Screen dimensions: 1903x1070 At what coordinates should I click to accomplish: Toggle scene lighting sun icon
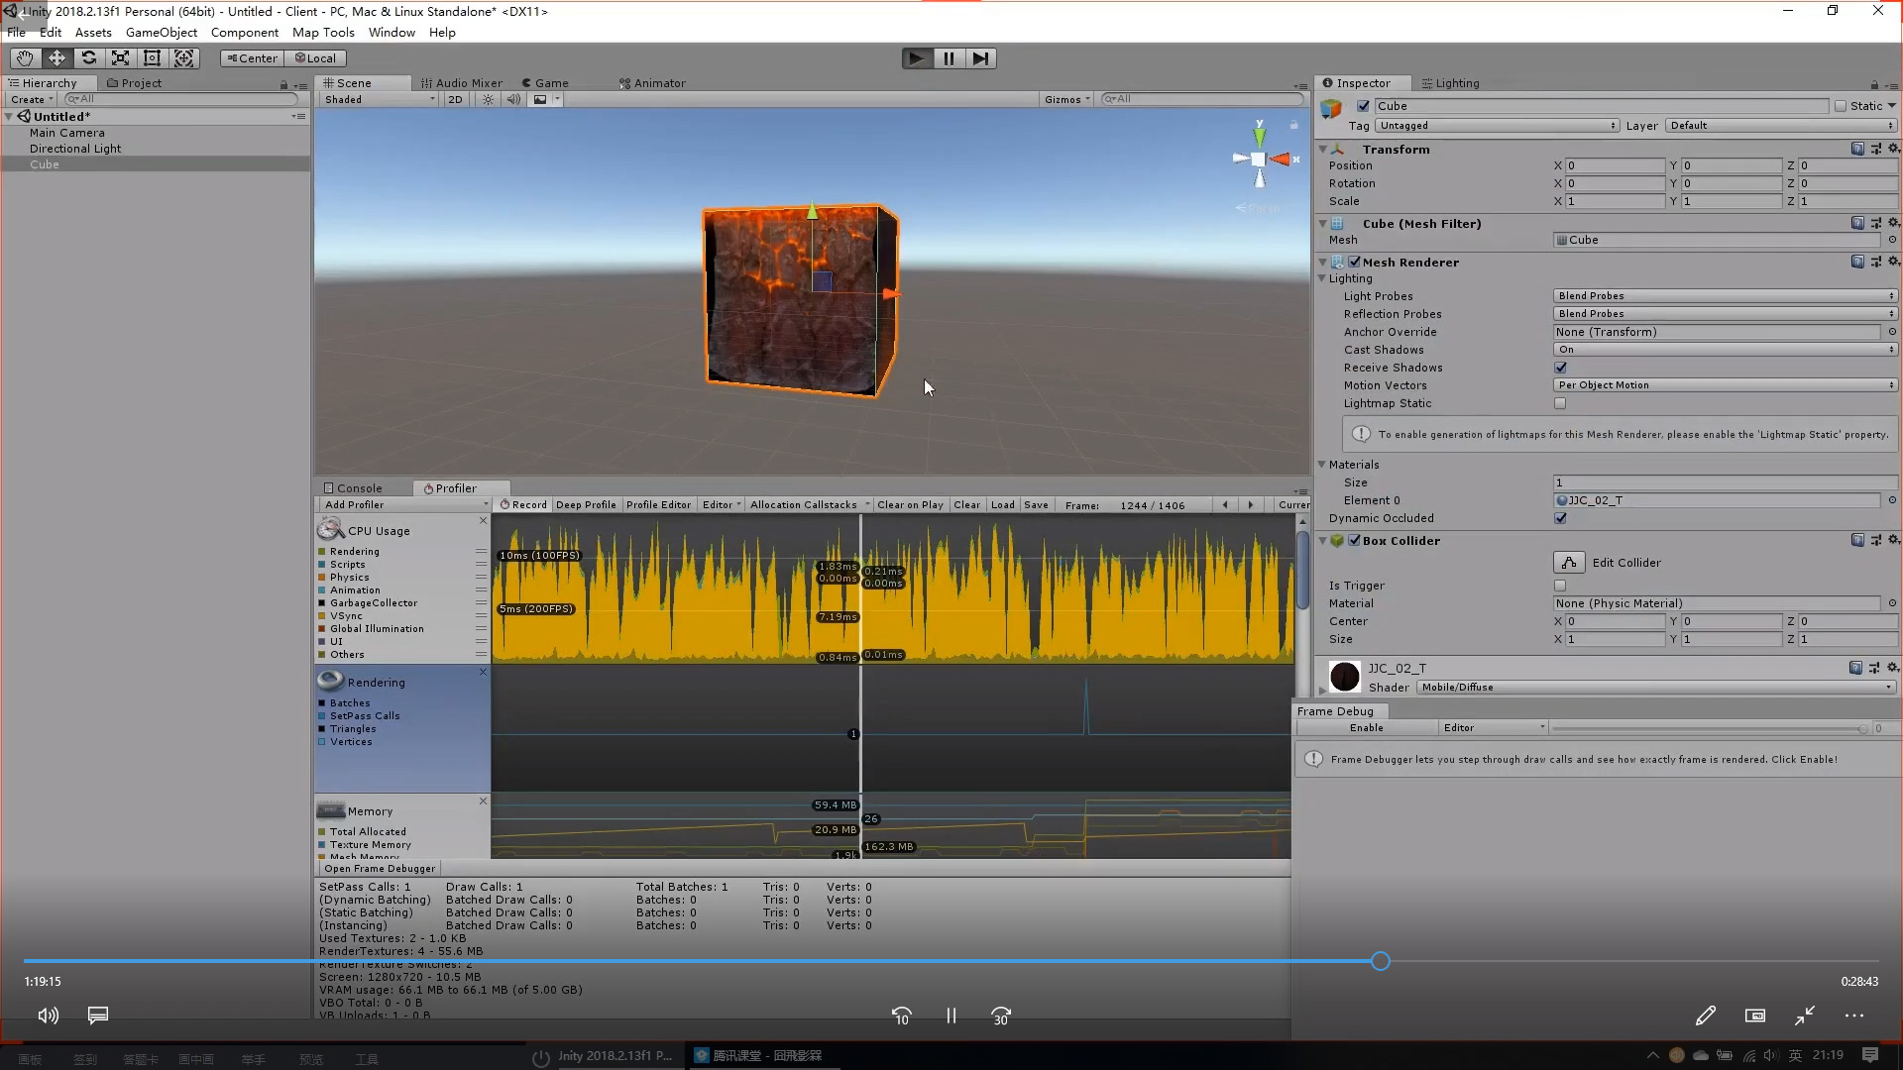[x=488, y=99]
